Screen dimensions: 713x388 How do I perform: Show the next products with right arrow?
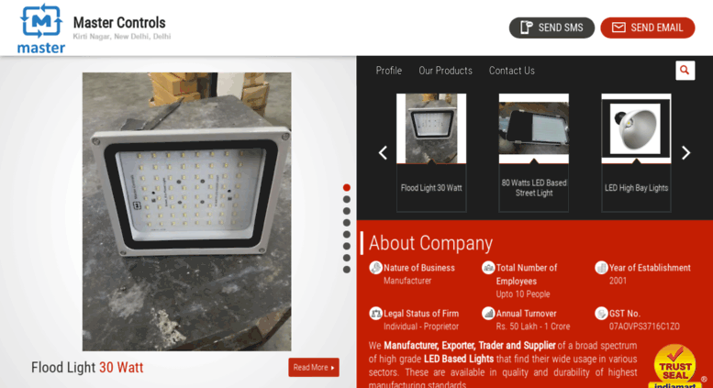[x=685, y=152]
